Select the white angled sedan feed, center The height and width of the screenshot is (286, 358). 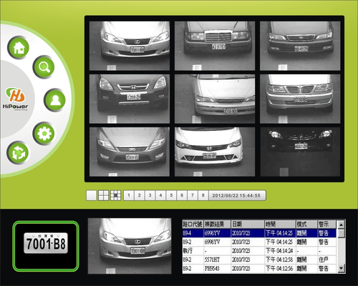[215, 99]
